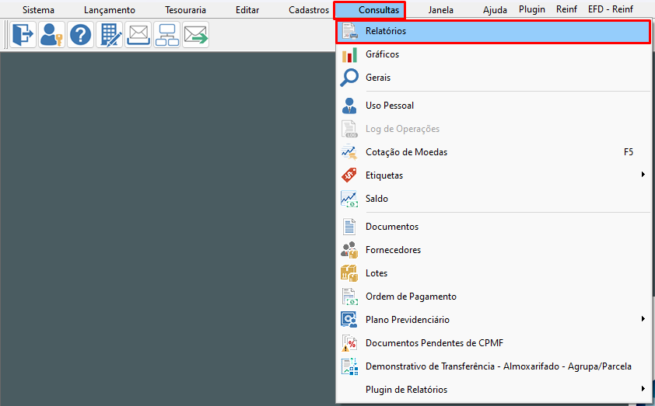Expand the Plugin de Relatórios submenu arrow
The width and height of the screenshot is (655, 406).
[x=643, y=388]
